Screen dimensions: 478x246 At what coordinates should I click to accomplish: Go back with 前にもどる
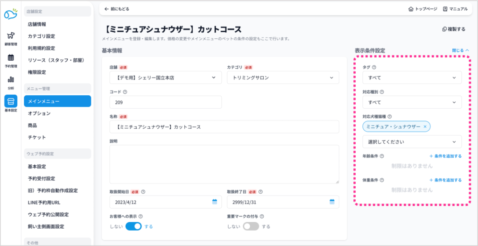point(117,9)
